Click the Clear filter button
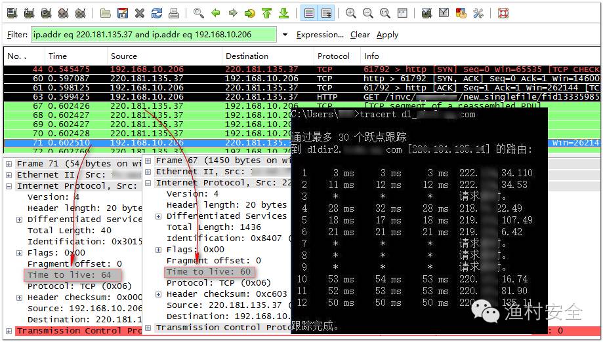The image size is (603, 342). click(360, 35)
